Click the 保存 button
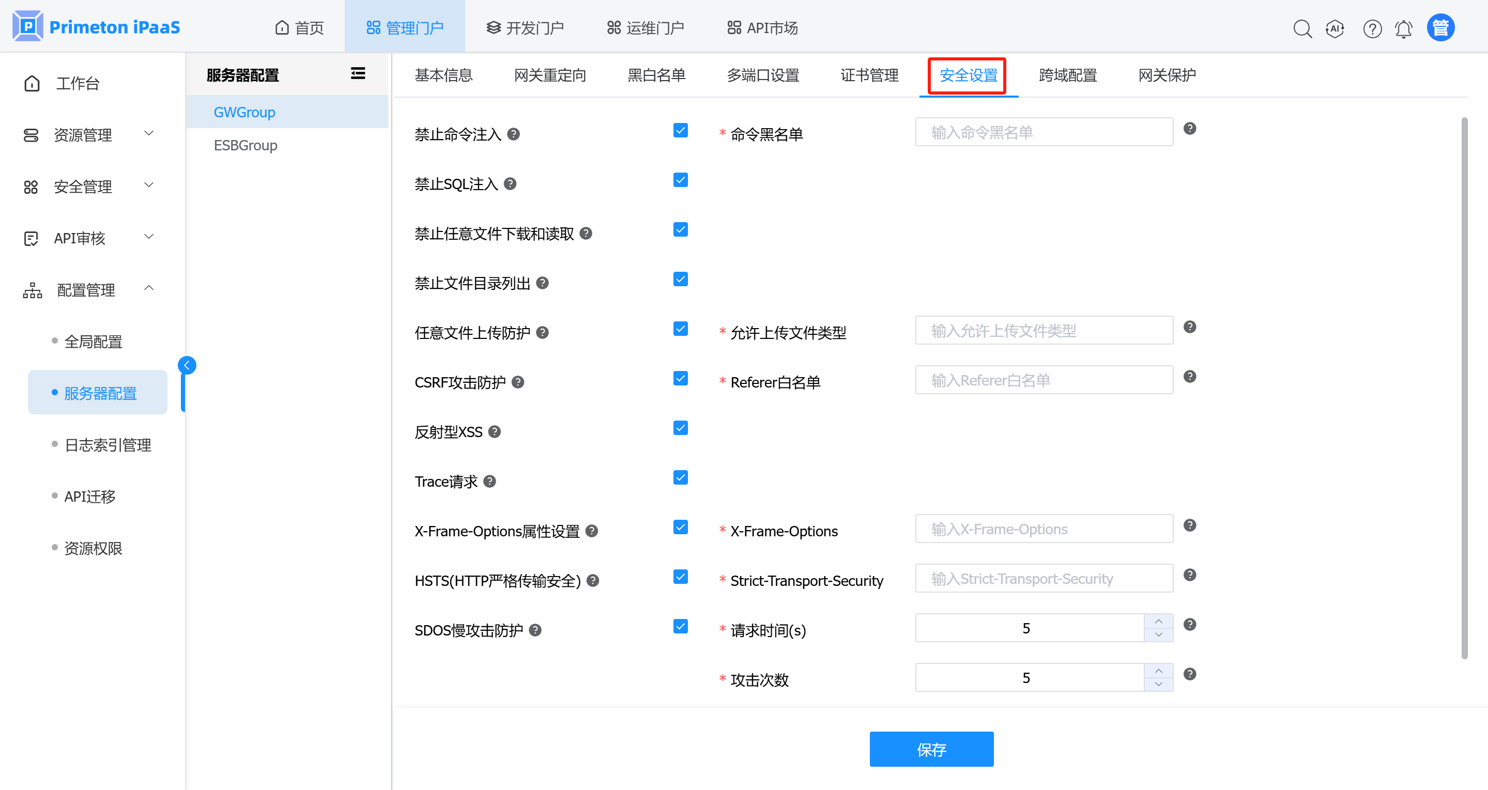The width and height of the screenshot is (1488, 790). click(931, 749)
